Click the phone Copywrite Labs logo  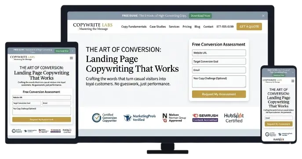[x=272, y=81]
